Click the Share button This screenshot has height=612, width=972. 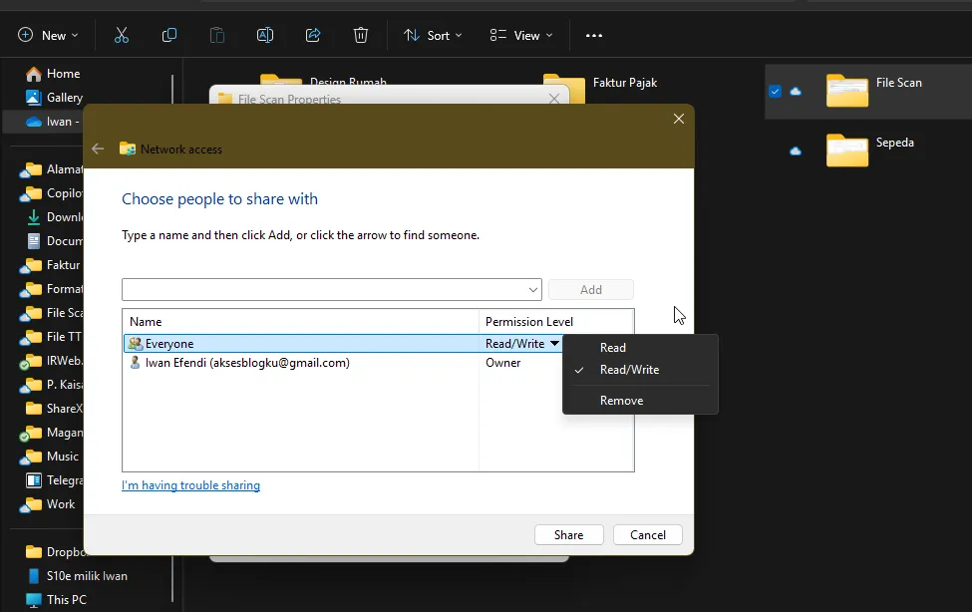click(x=568, y=534)
